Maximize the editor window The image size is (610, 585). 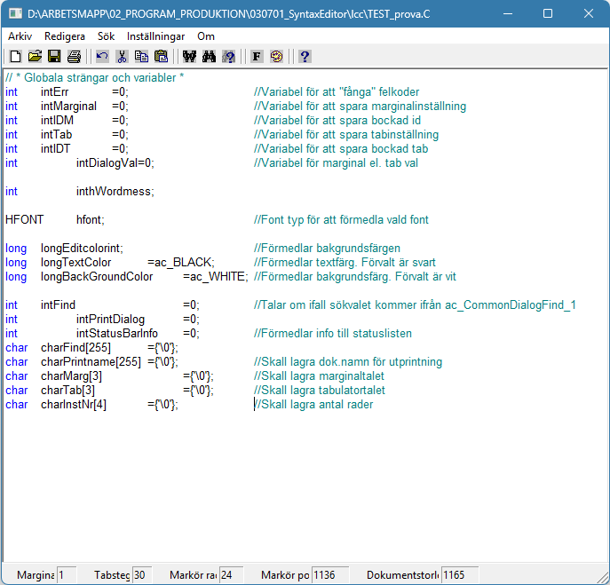(548, 14)
